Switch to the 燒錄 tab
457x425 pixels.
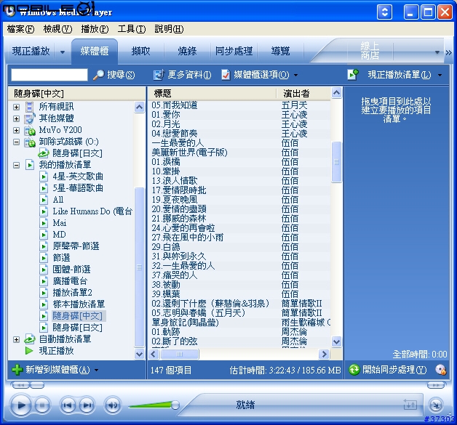pos(188,52)
